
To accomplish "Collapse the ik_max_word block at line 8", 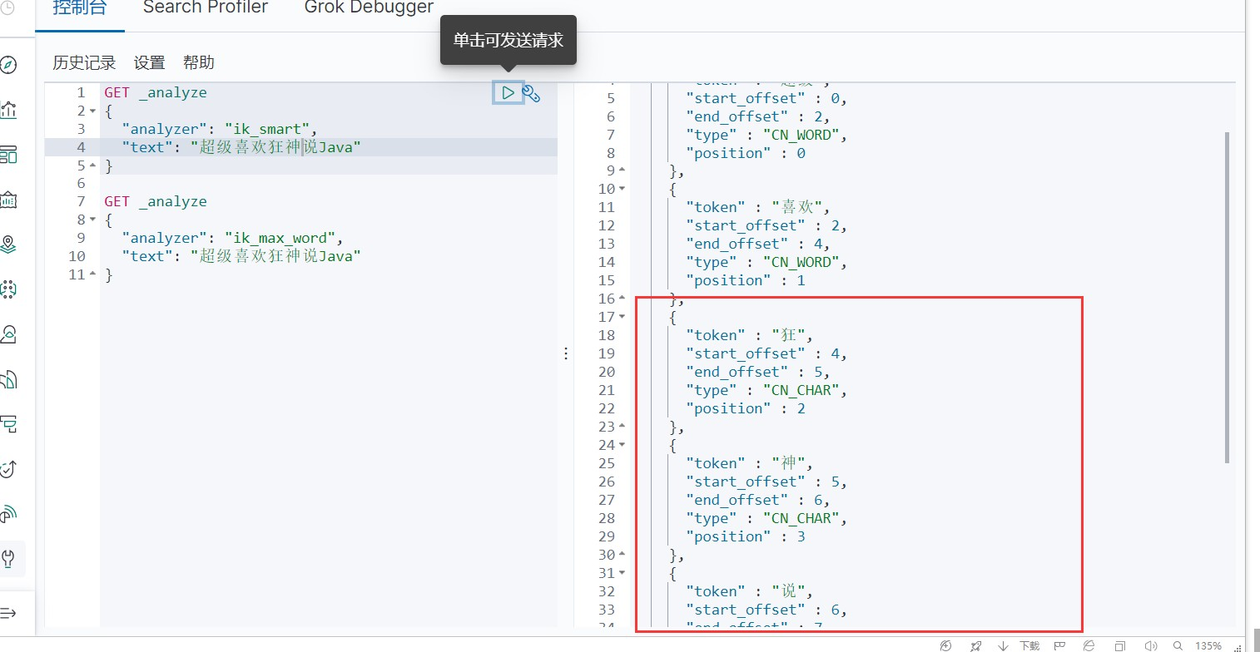I will [92, 220].
